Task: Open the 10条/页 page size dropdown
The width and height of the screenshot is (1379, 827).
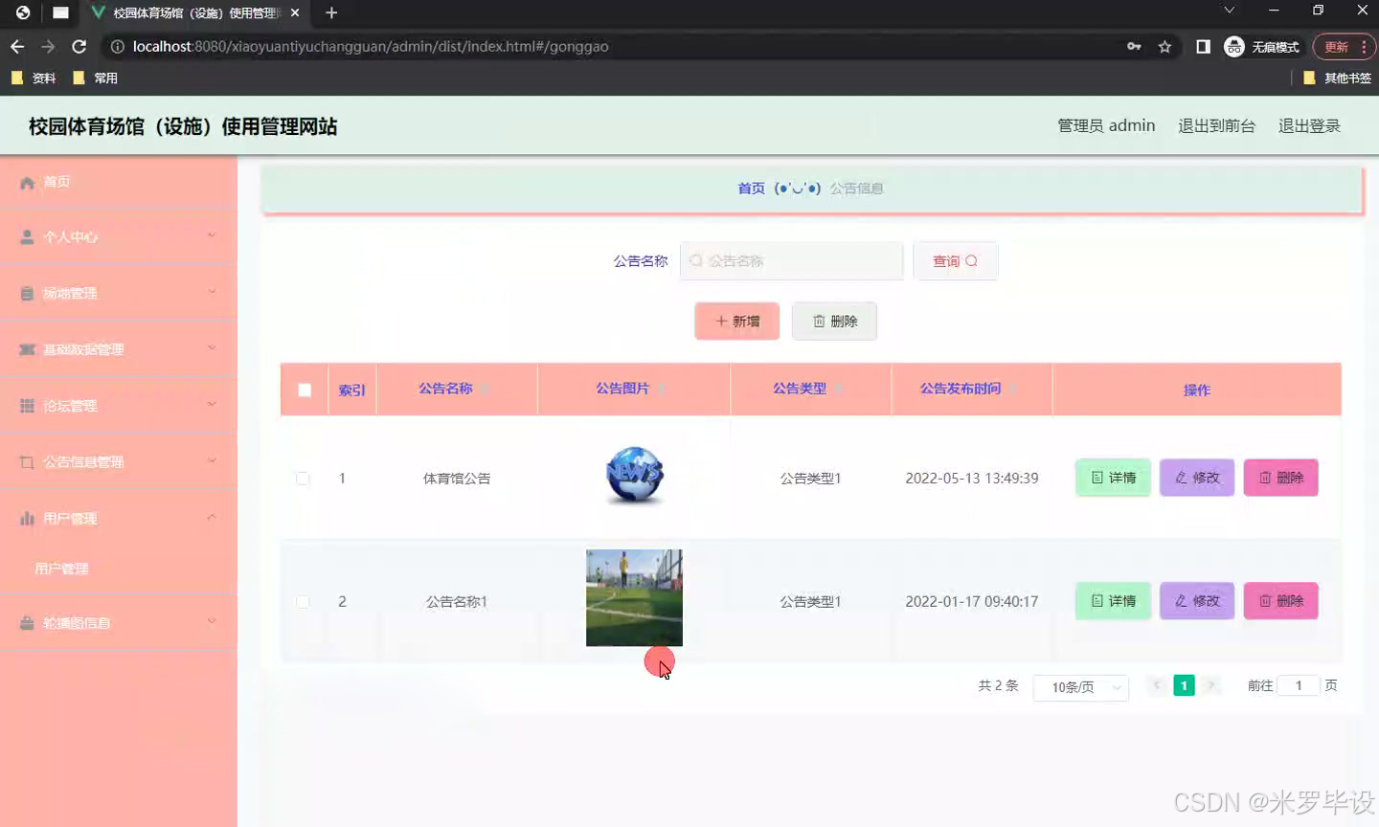Action: (1080, 686)
